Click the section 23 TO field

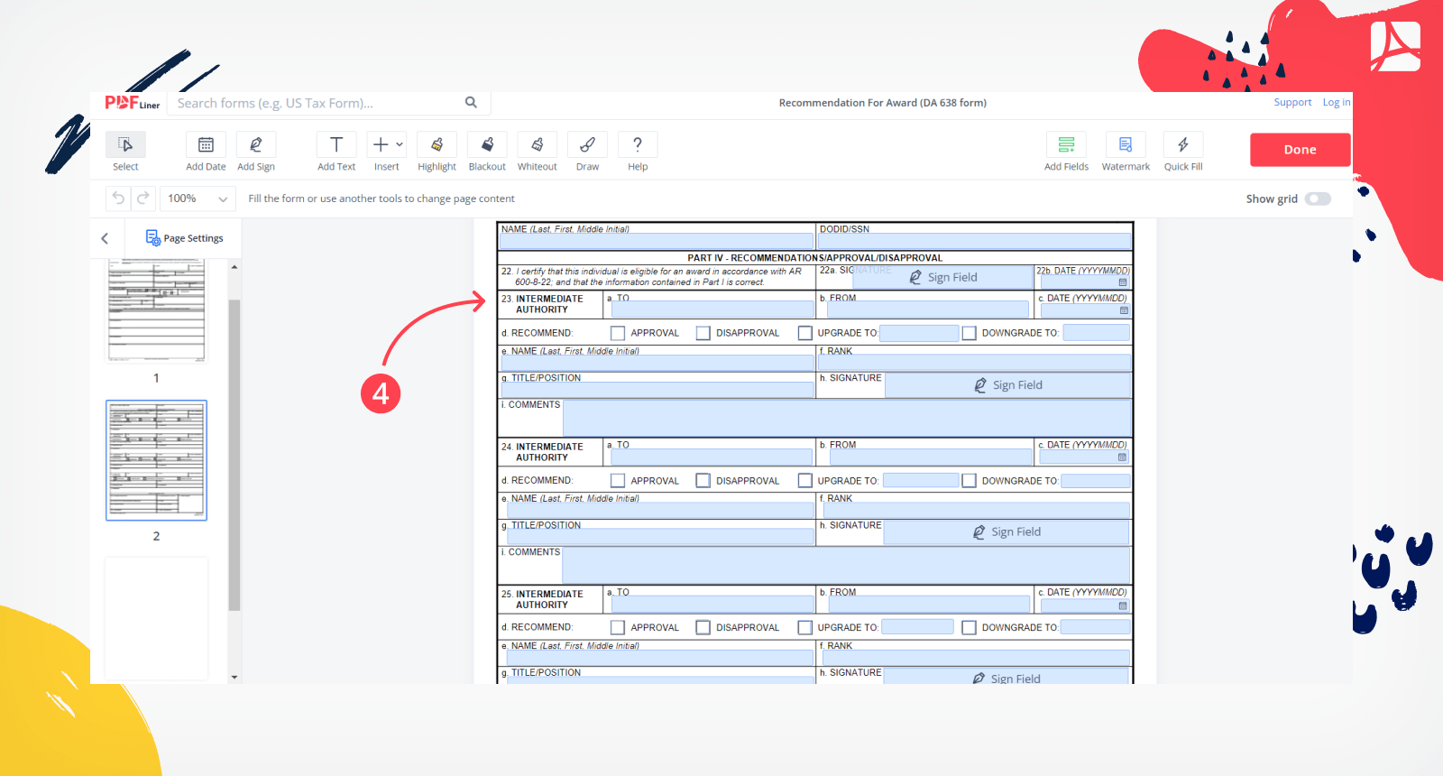[x=712, y=309]
